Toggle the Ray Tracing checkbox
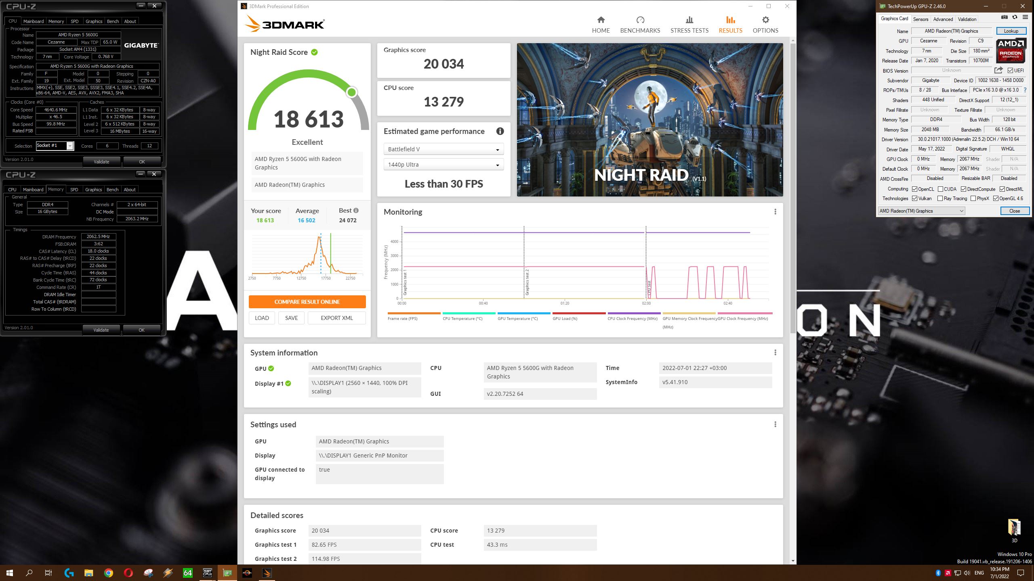The height and width of the screenshot is (581, 1034). (x=940, y=199)
